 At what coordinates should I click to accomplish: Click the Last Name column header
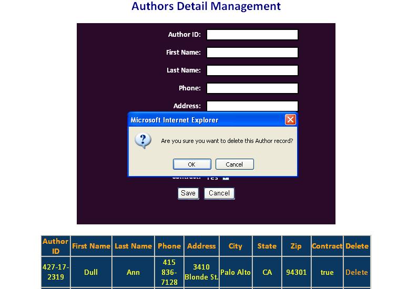133,246
